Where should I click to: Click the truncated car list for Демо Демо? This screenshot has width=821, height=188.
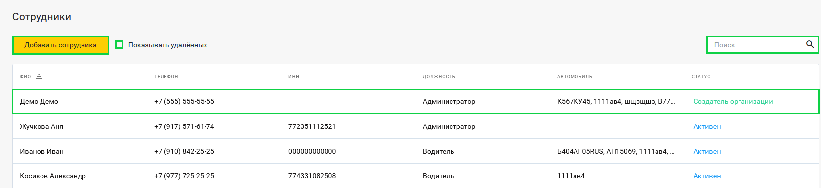[616, 101]
